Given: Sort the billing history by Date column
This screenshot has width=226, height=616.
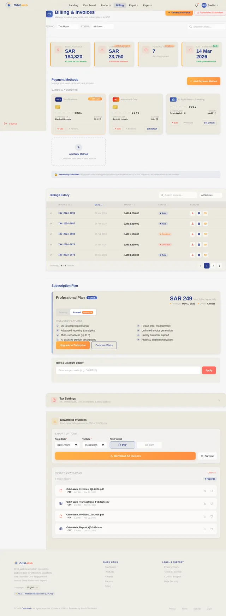Looking at the screenshot, I should 99,205.
